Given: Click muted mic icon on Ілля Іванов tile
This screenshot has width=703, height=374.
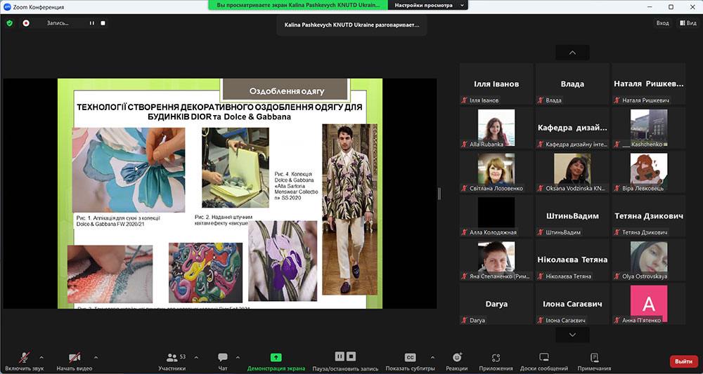Looking at the screenshot, I should (465, 100).
